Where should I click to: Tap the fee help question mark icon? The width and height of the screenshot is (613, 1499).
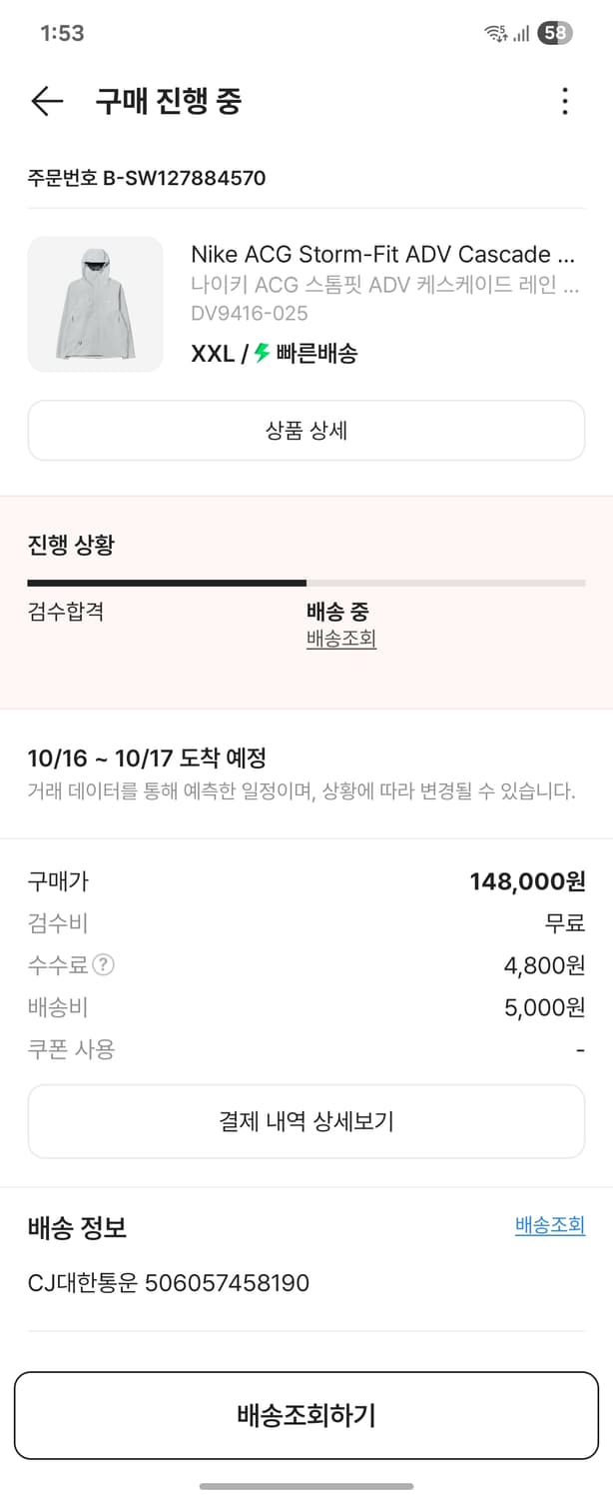103,965
